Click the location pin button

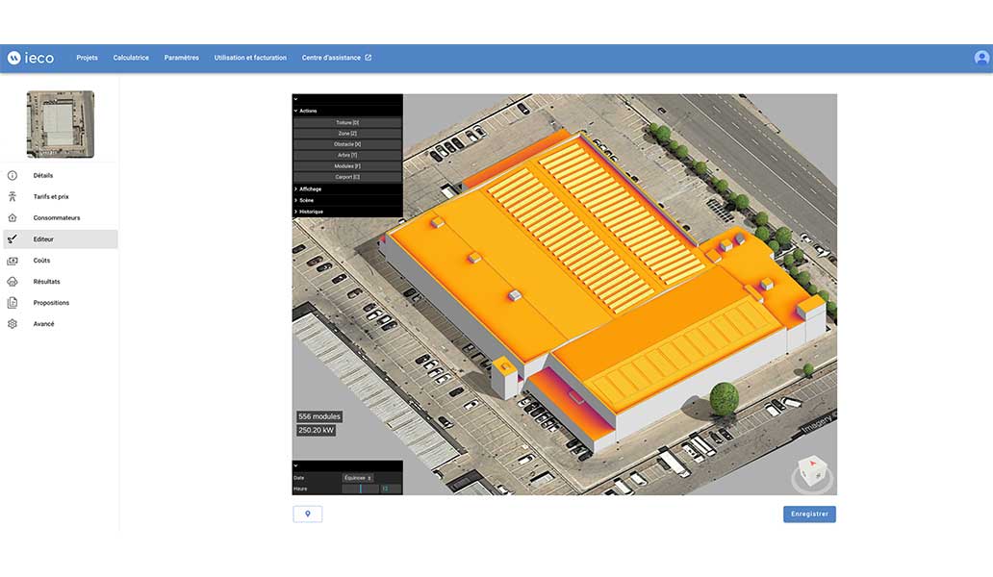point(308,514)
